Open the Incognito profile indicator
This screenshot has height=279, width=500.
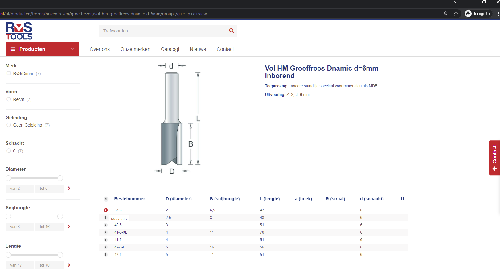click(477, 14)
